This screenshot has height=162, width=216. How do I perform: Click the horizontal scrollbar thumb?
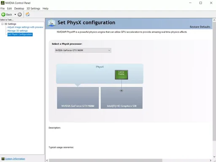[x=105, y=160]
